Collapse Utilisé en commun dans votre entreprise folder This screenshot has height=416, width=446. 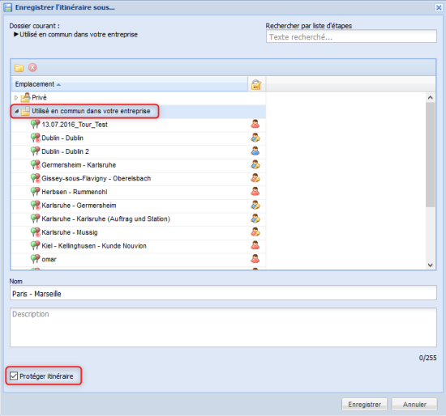click(16, 111)
